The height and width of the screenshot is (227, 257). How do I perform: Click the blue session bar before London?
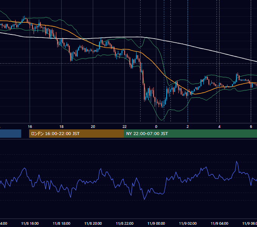(x=11, y=134)
